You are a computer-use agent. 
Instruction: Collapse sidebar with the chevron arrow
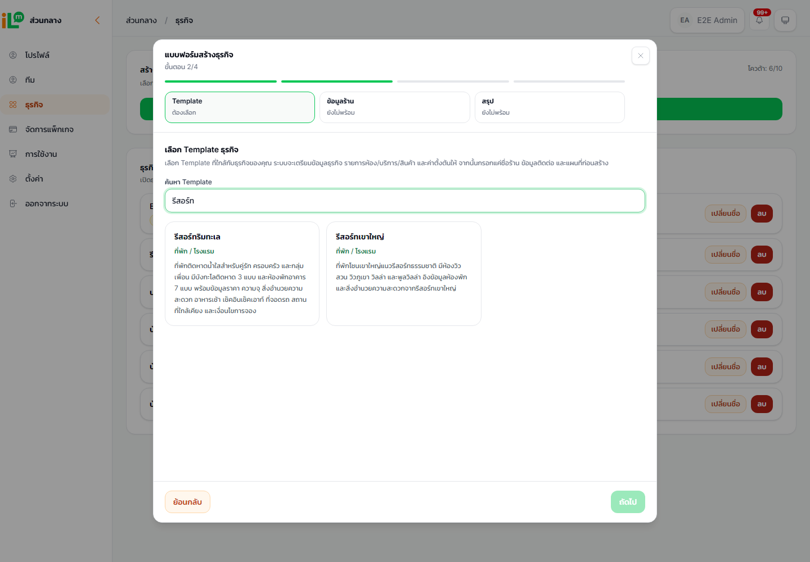[97, 20]
